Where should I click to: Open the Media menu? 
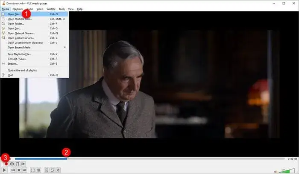pos(5,9)
